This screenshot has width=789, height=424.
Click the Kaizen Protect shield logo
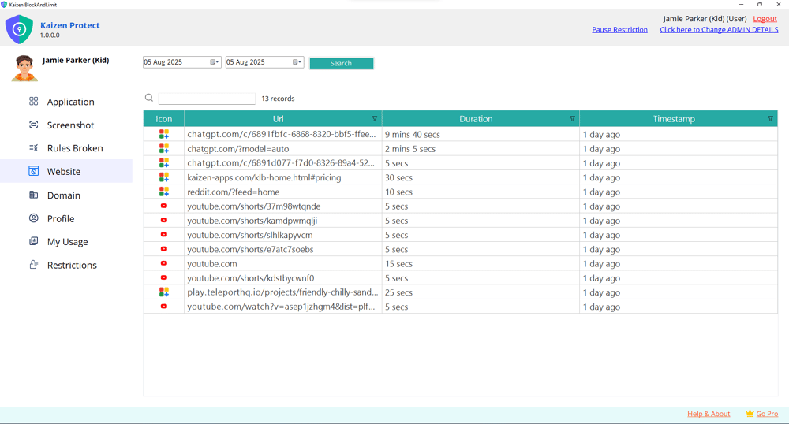19,30
